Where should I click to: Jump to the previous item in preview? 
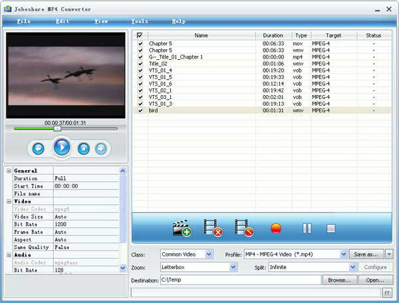(39, 148)
